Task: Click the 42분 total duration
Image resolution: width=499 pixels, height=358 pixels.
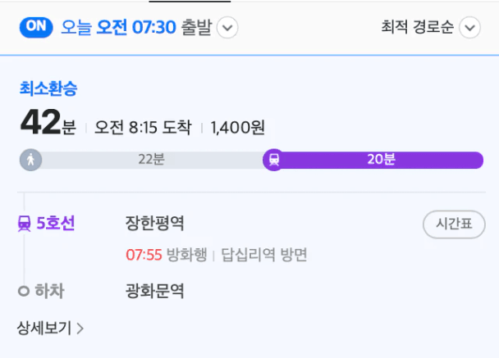Action: pos(48,125)
